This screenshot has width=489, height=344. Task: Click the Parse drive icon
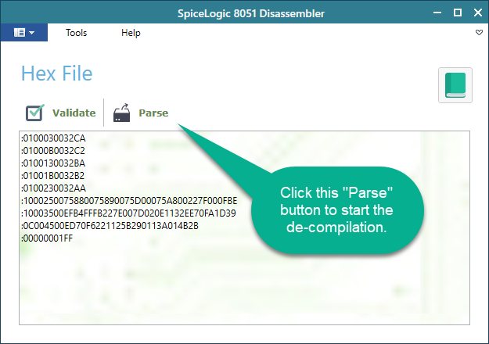point(123,113)
